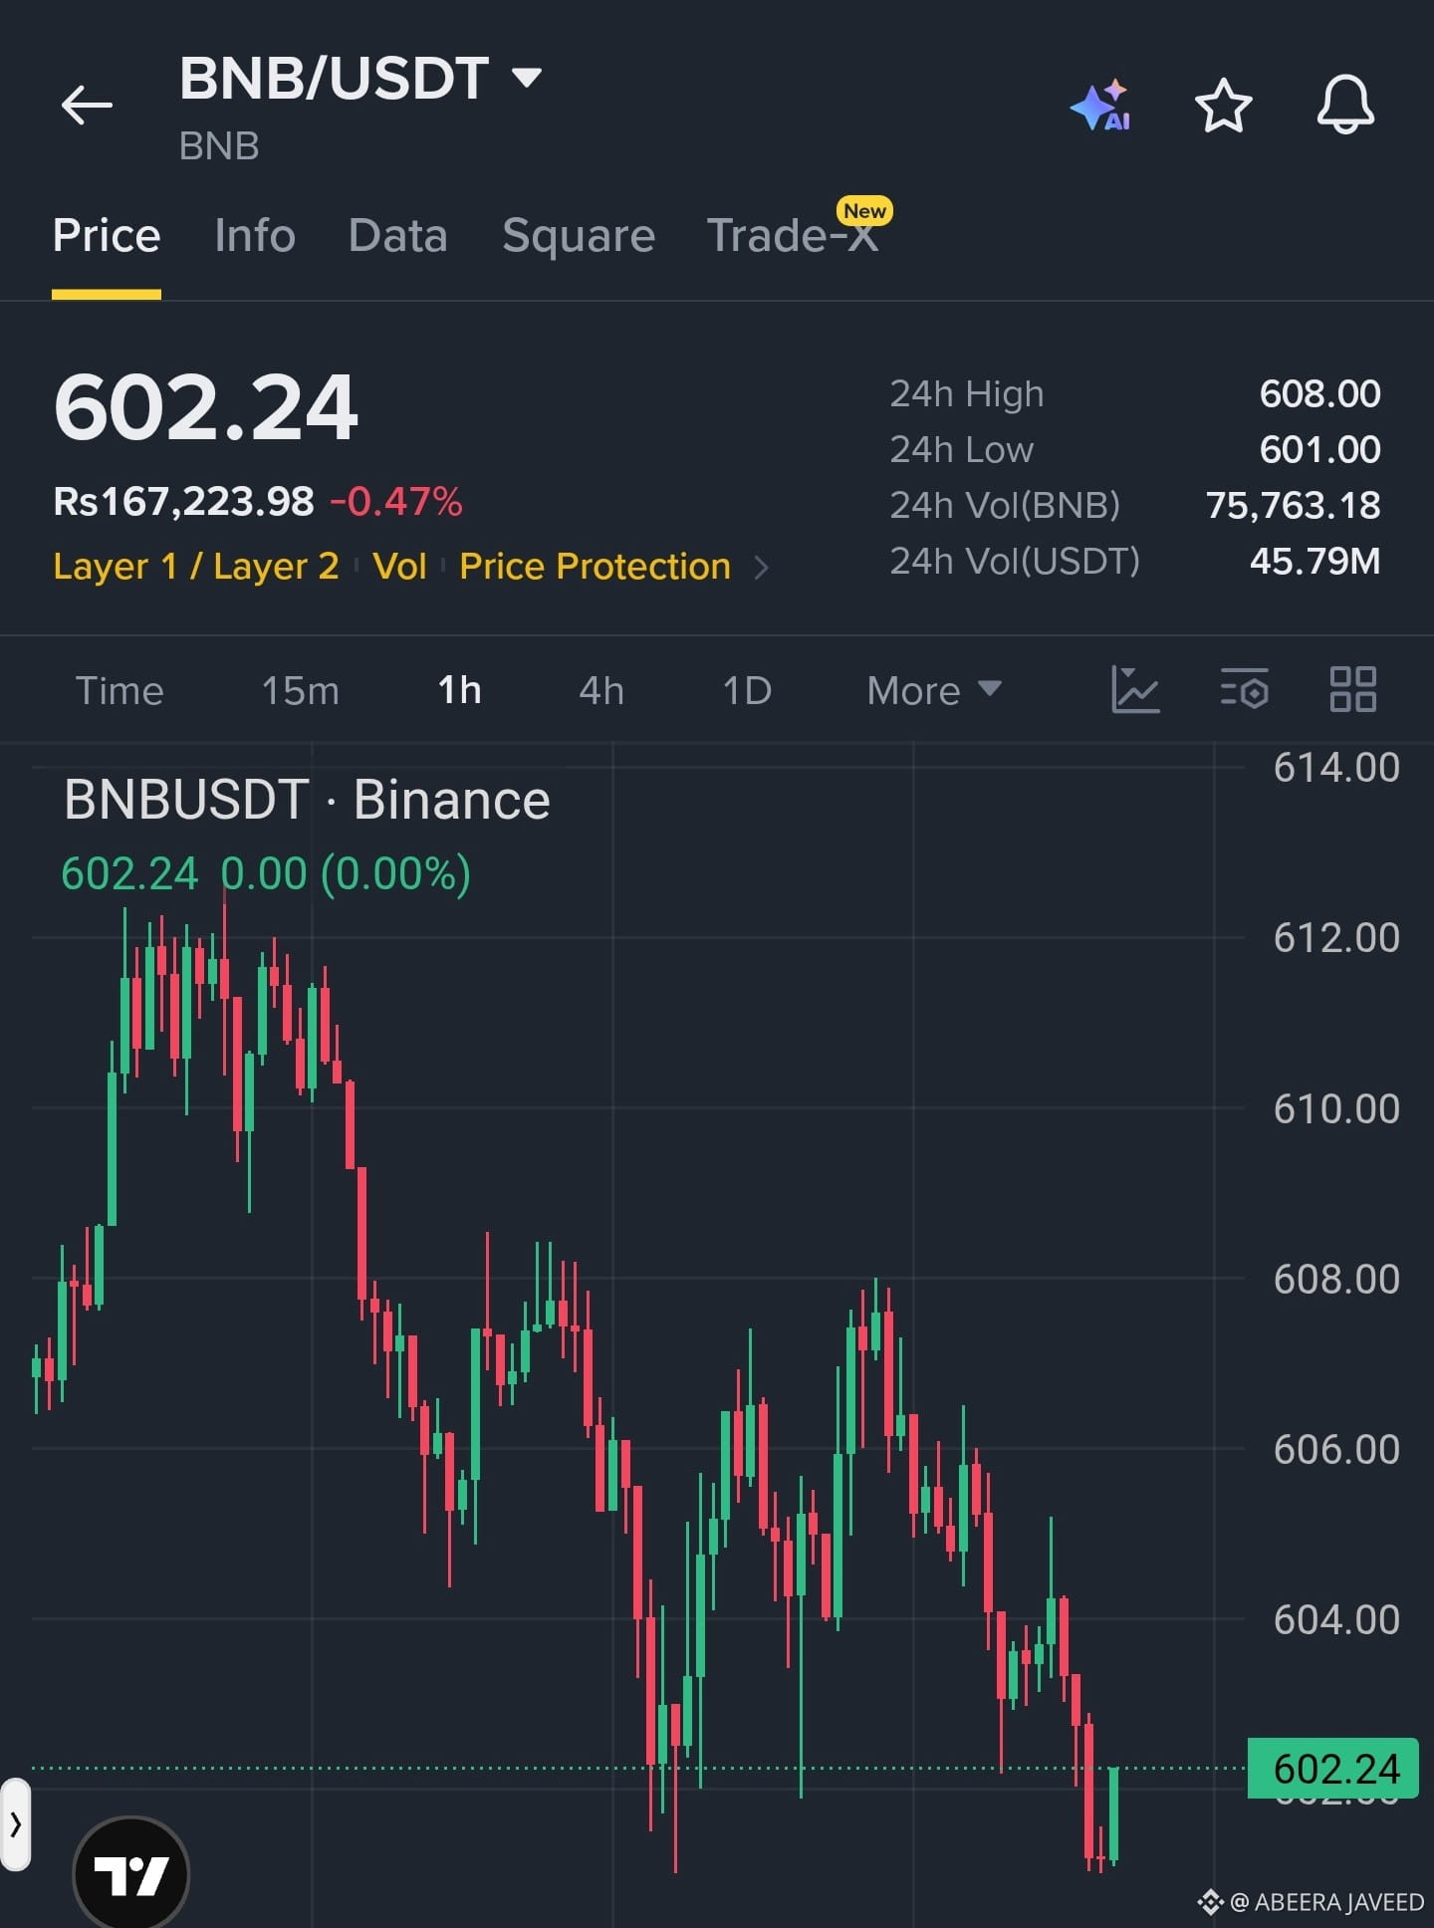The image size is (1434, 1928).
Task: Open the BNB/USDT pair selector dropdown
Action: point(360,79)
